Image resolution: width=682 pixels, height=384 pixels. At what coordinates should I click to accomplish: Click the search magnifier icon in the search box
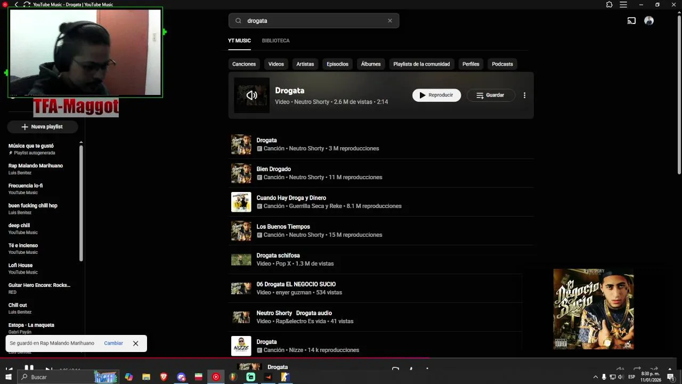coord(238,21)
